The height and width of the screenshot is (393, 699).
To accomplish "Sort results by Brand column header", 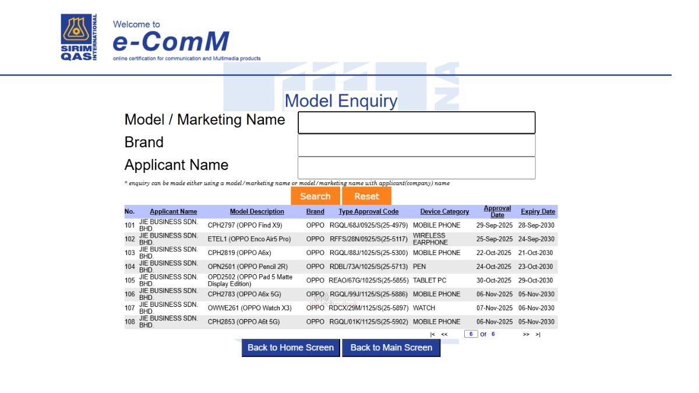I will click(315, 212).
